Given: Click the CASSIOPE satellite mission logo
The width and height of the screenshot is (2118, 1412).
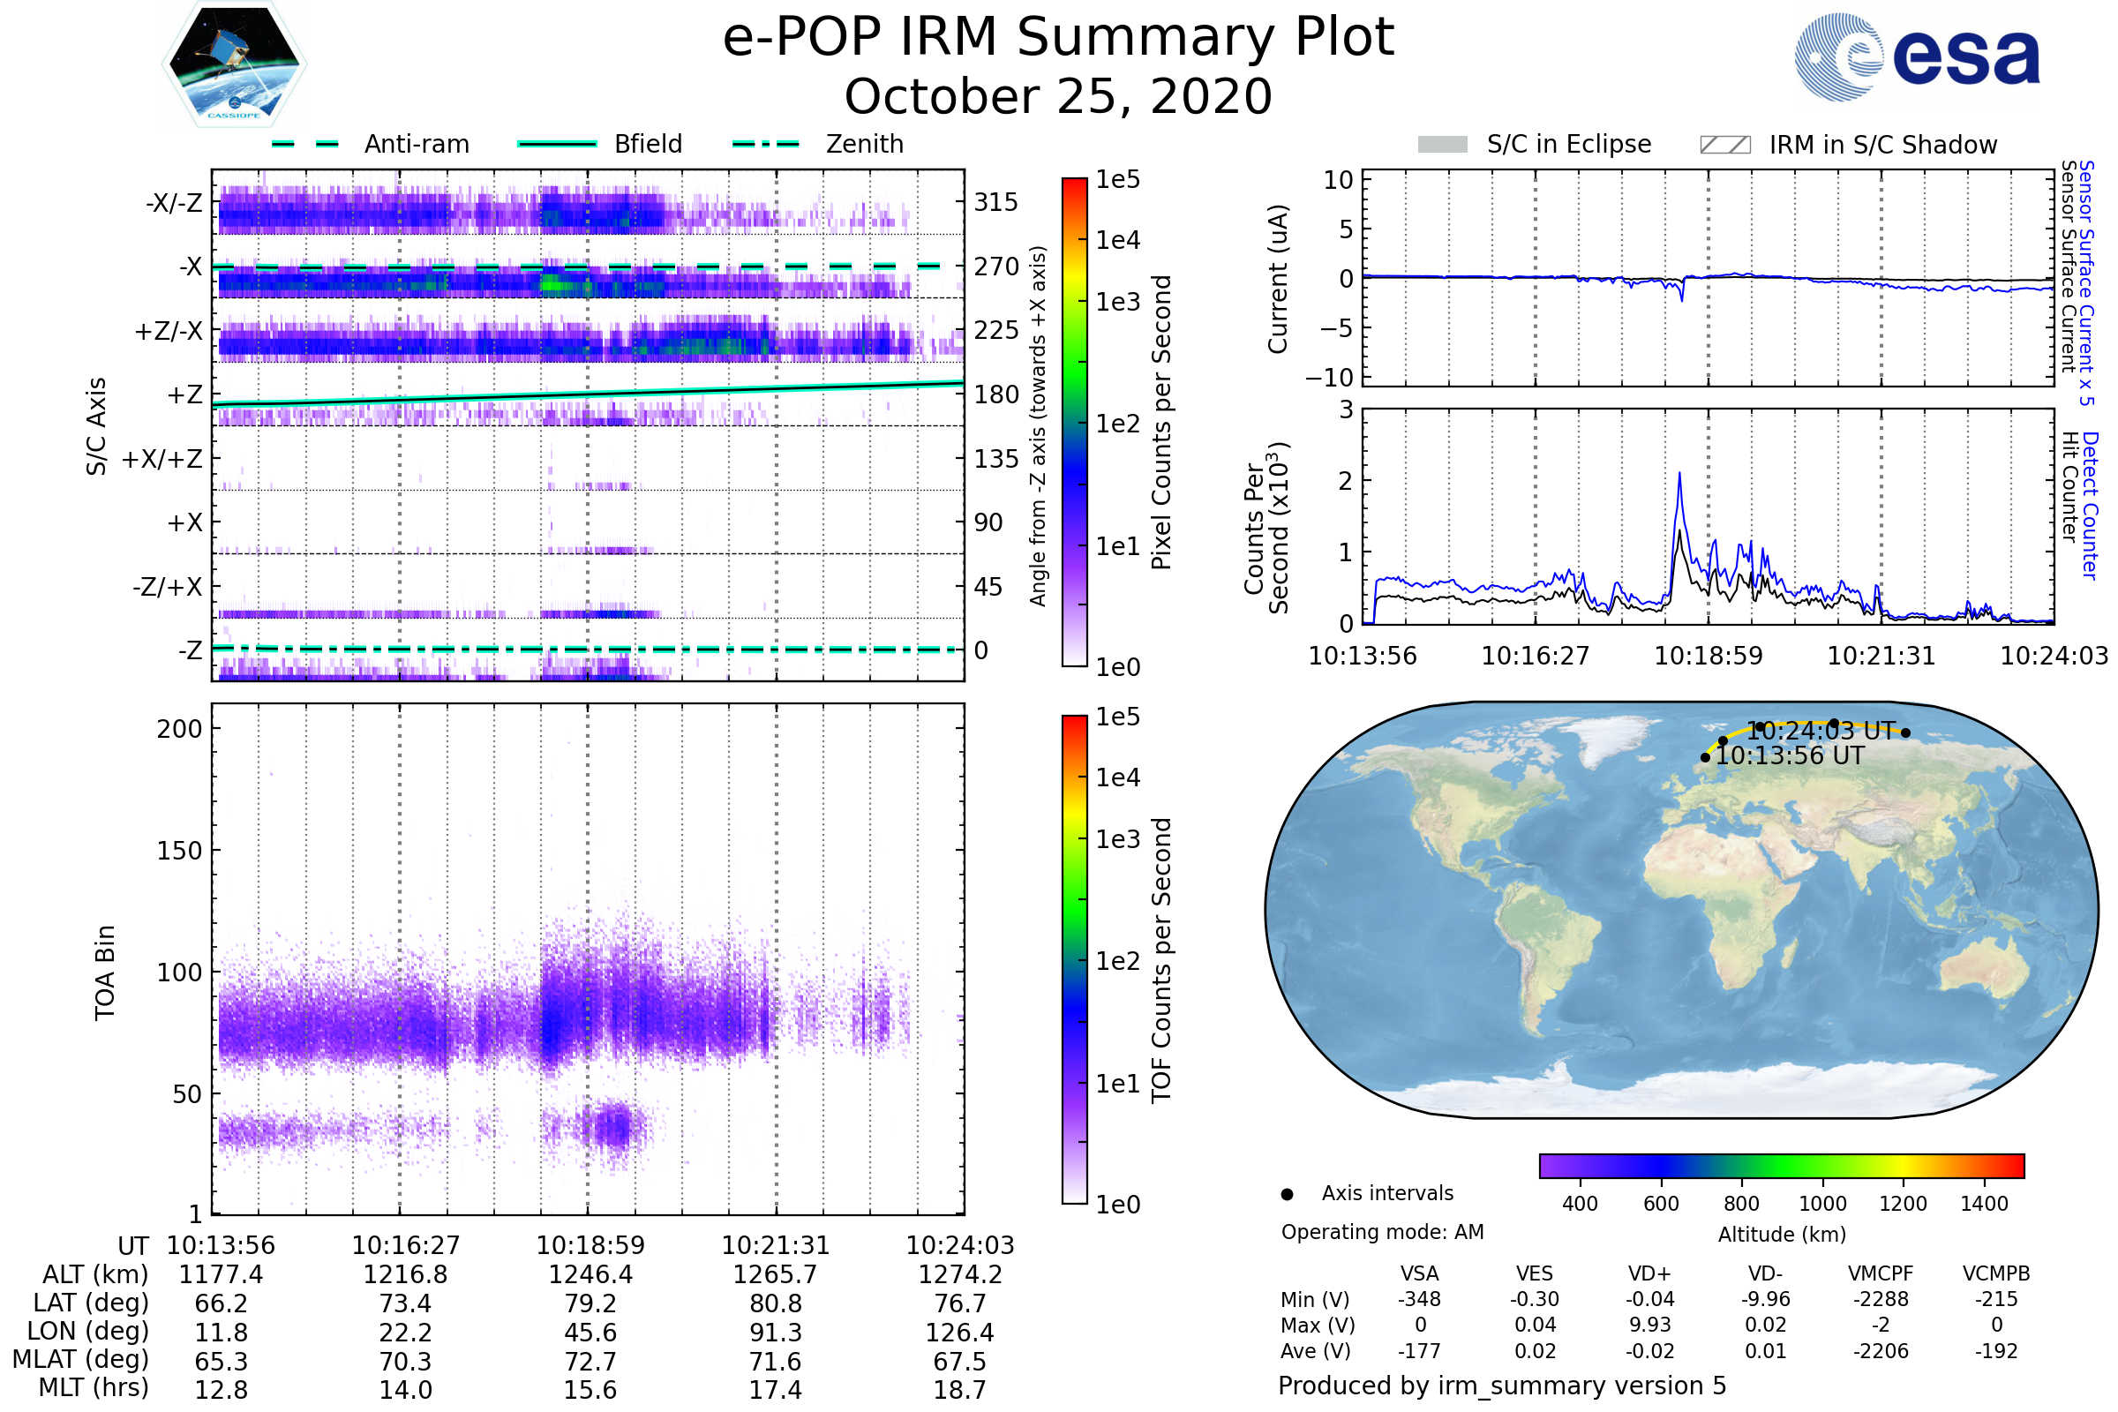Looking at the screenshot, I should [x=234, y=64].
